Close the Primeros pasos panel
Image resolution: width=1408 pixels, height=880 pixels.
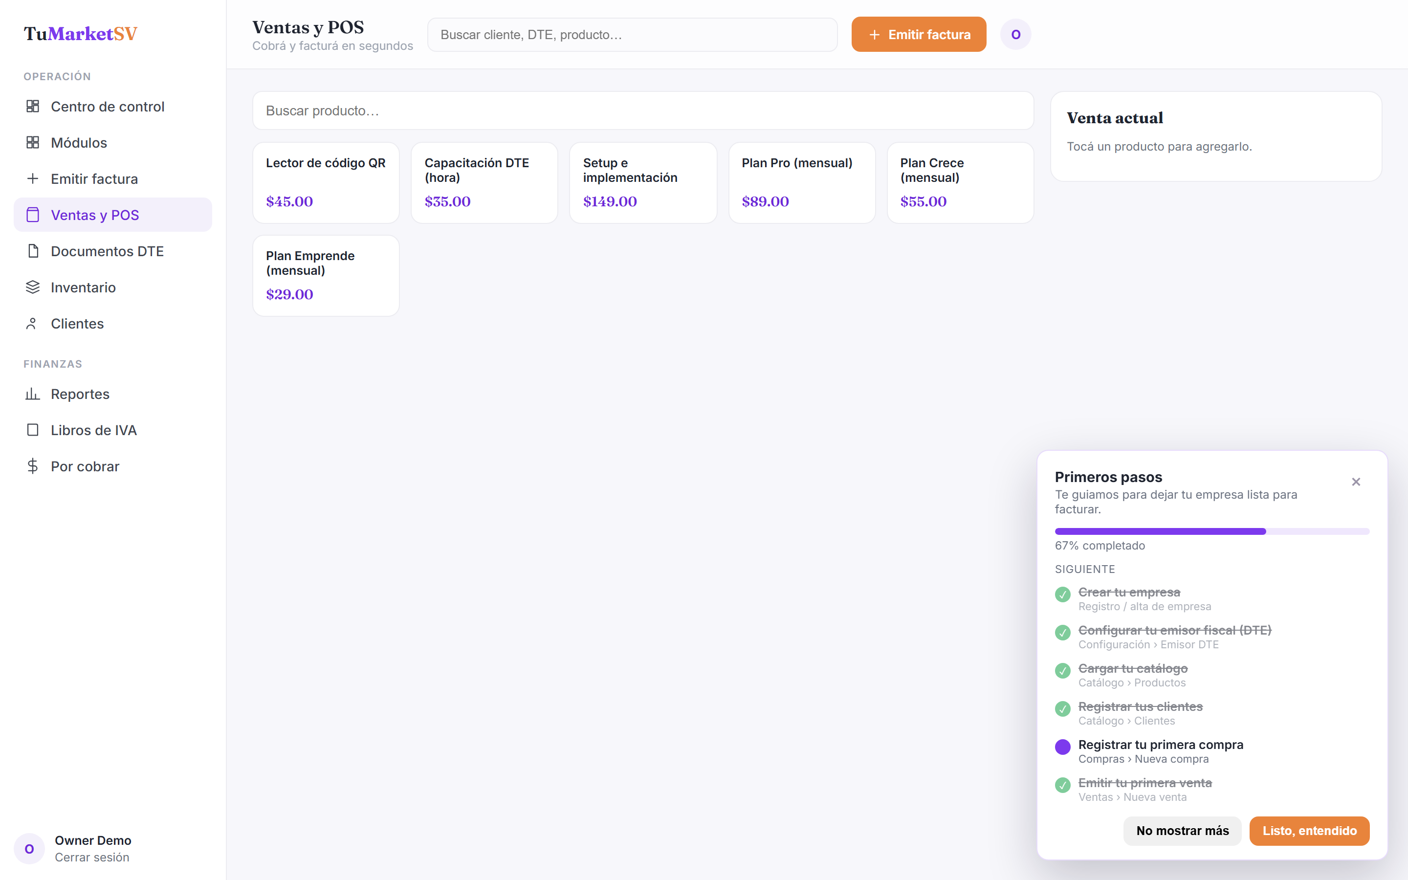pyautogui.click(x=1356, y=482)
